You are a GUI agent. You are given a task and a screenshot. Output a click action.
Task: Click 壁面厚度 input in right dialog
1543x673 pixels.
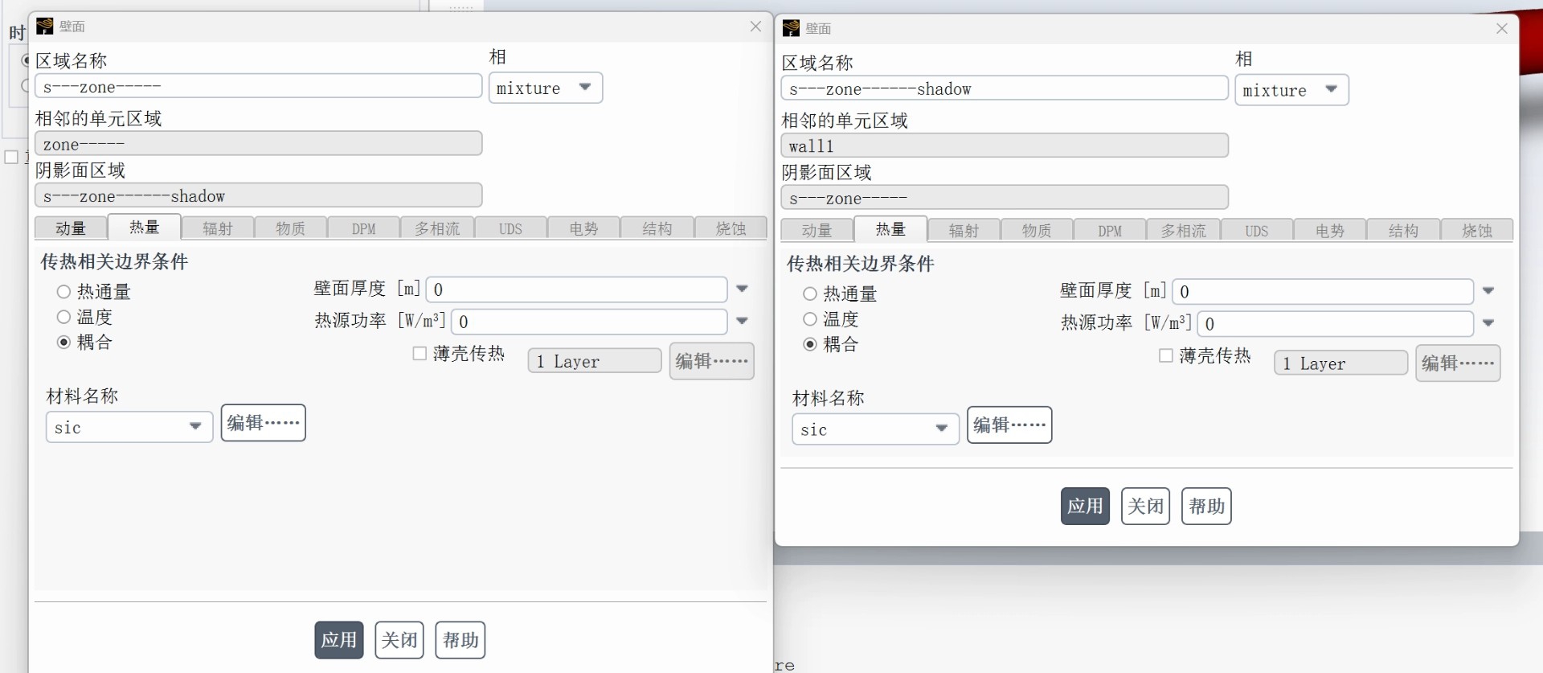pyautogui.click(x=1323, y=292)
